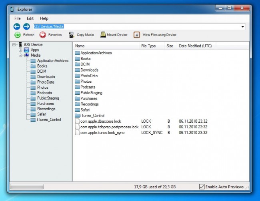Click the Copy Music headphones icon

(71, 35)
